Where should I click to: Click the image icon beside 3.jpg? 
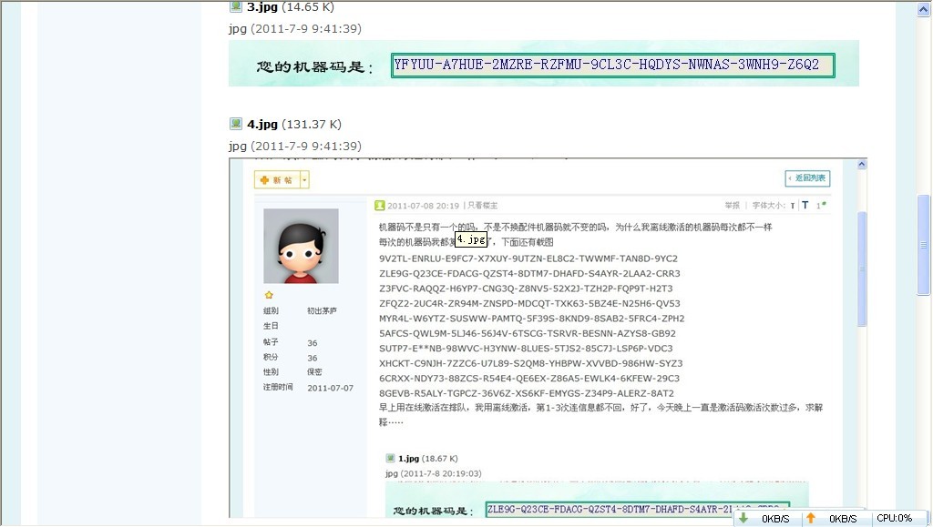tap(236, 6)
